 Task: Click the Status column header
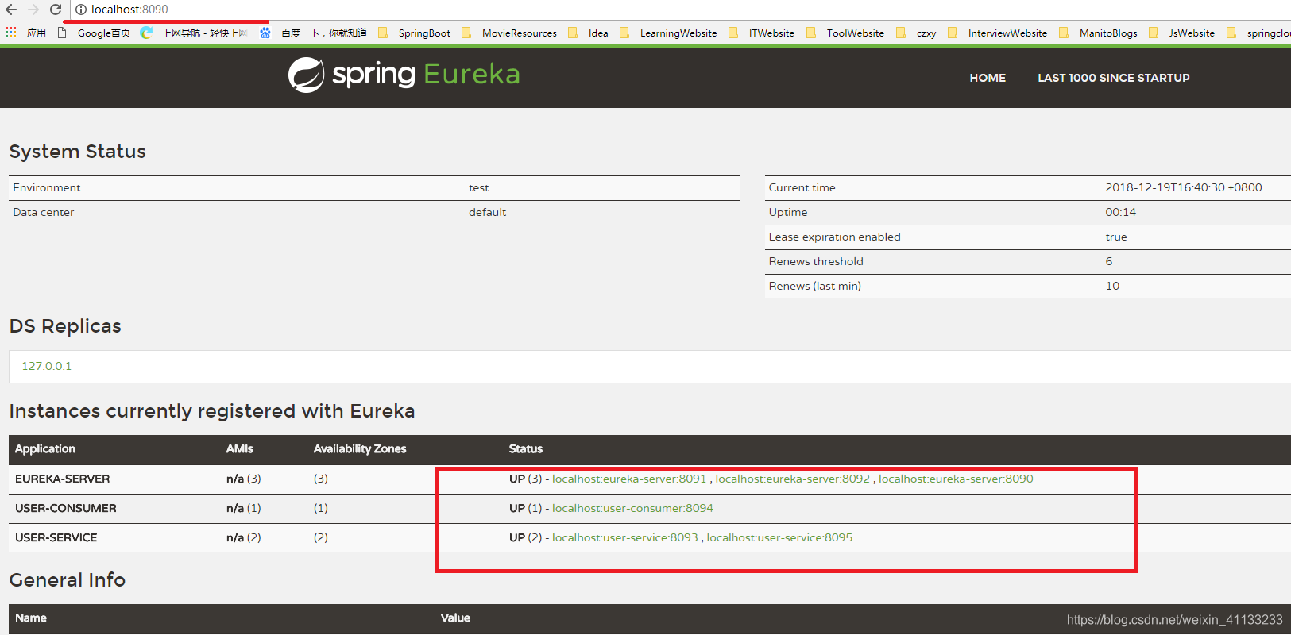(525, 448)
